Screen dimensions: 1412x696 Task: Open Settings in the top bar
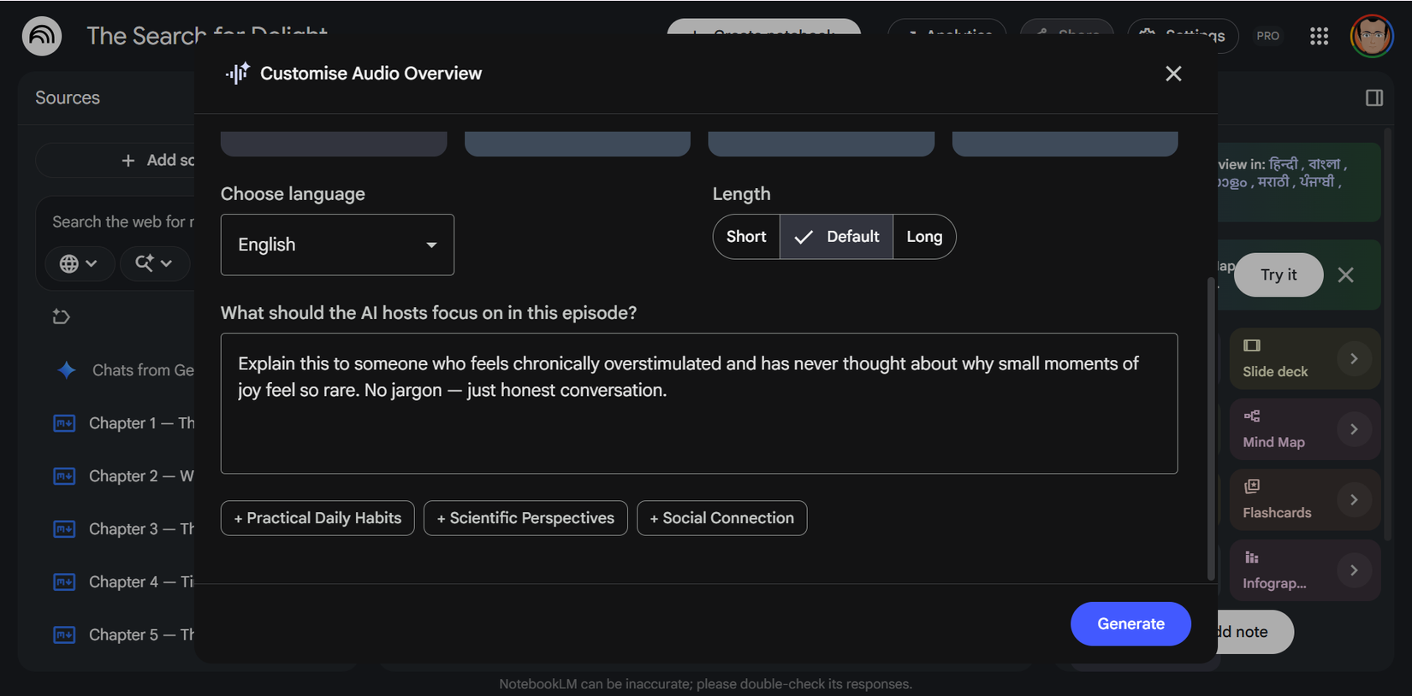tap(1184, 36)
